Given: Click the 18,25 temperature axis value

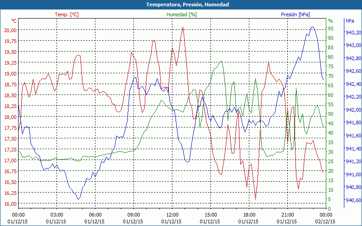Looking at the screenshot, I should (x=10, y=106).
